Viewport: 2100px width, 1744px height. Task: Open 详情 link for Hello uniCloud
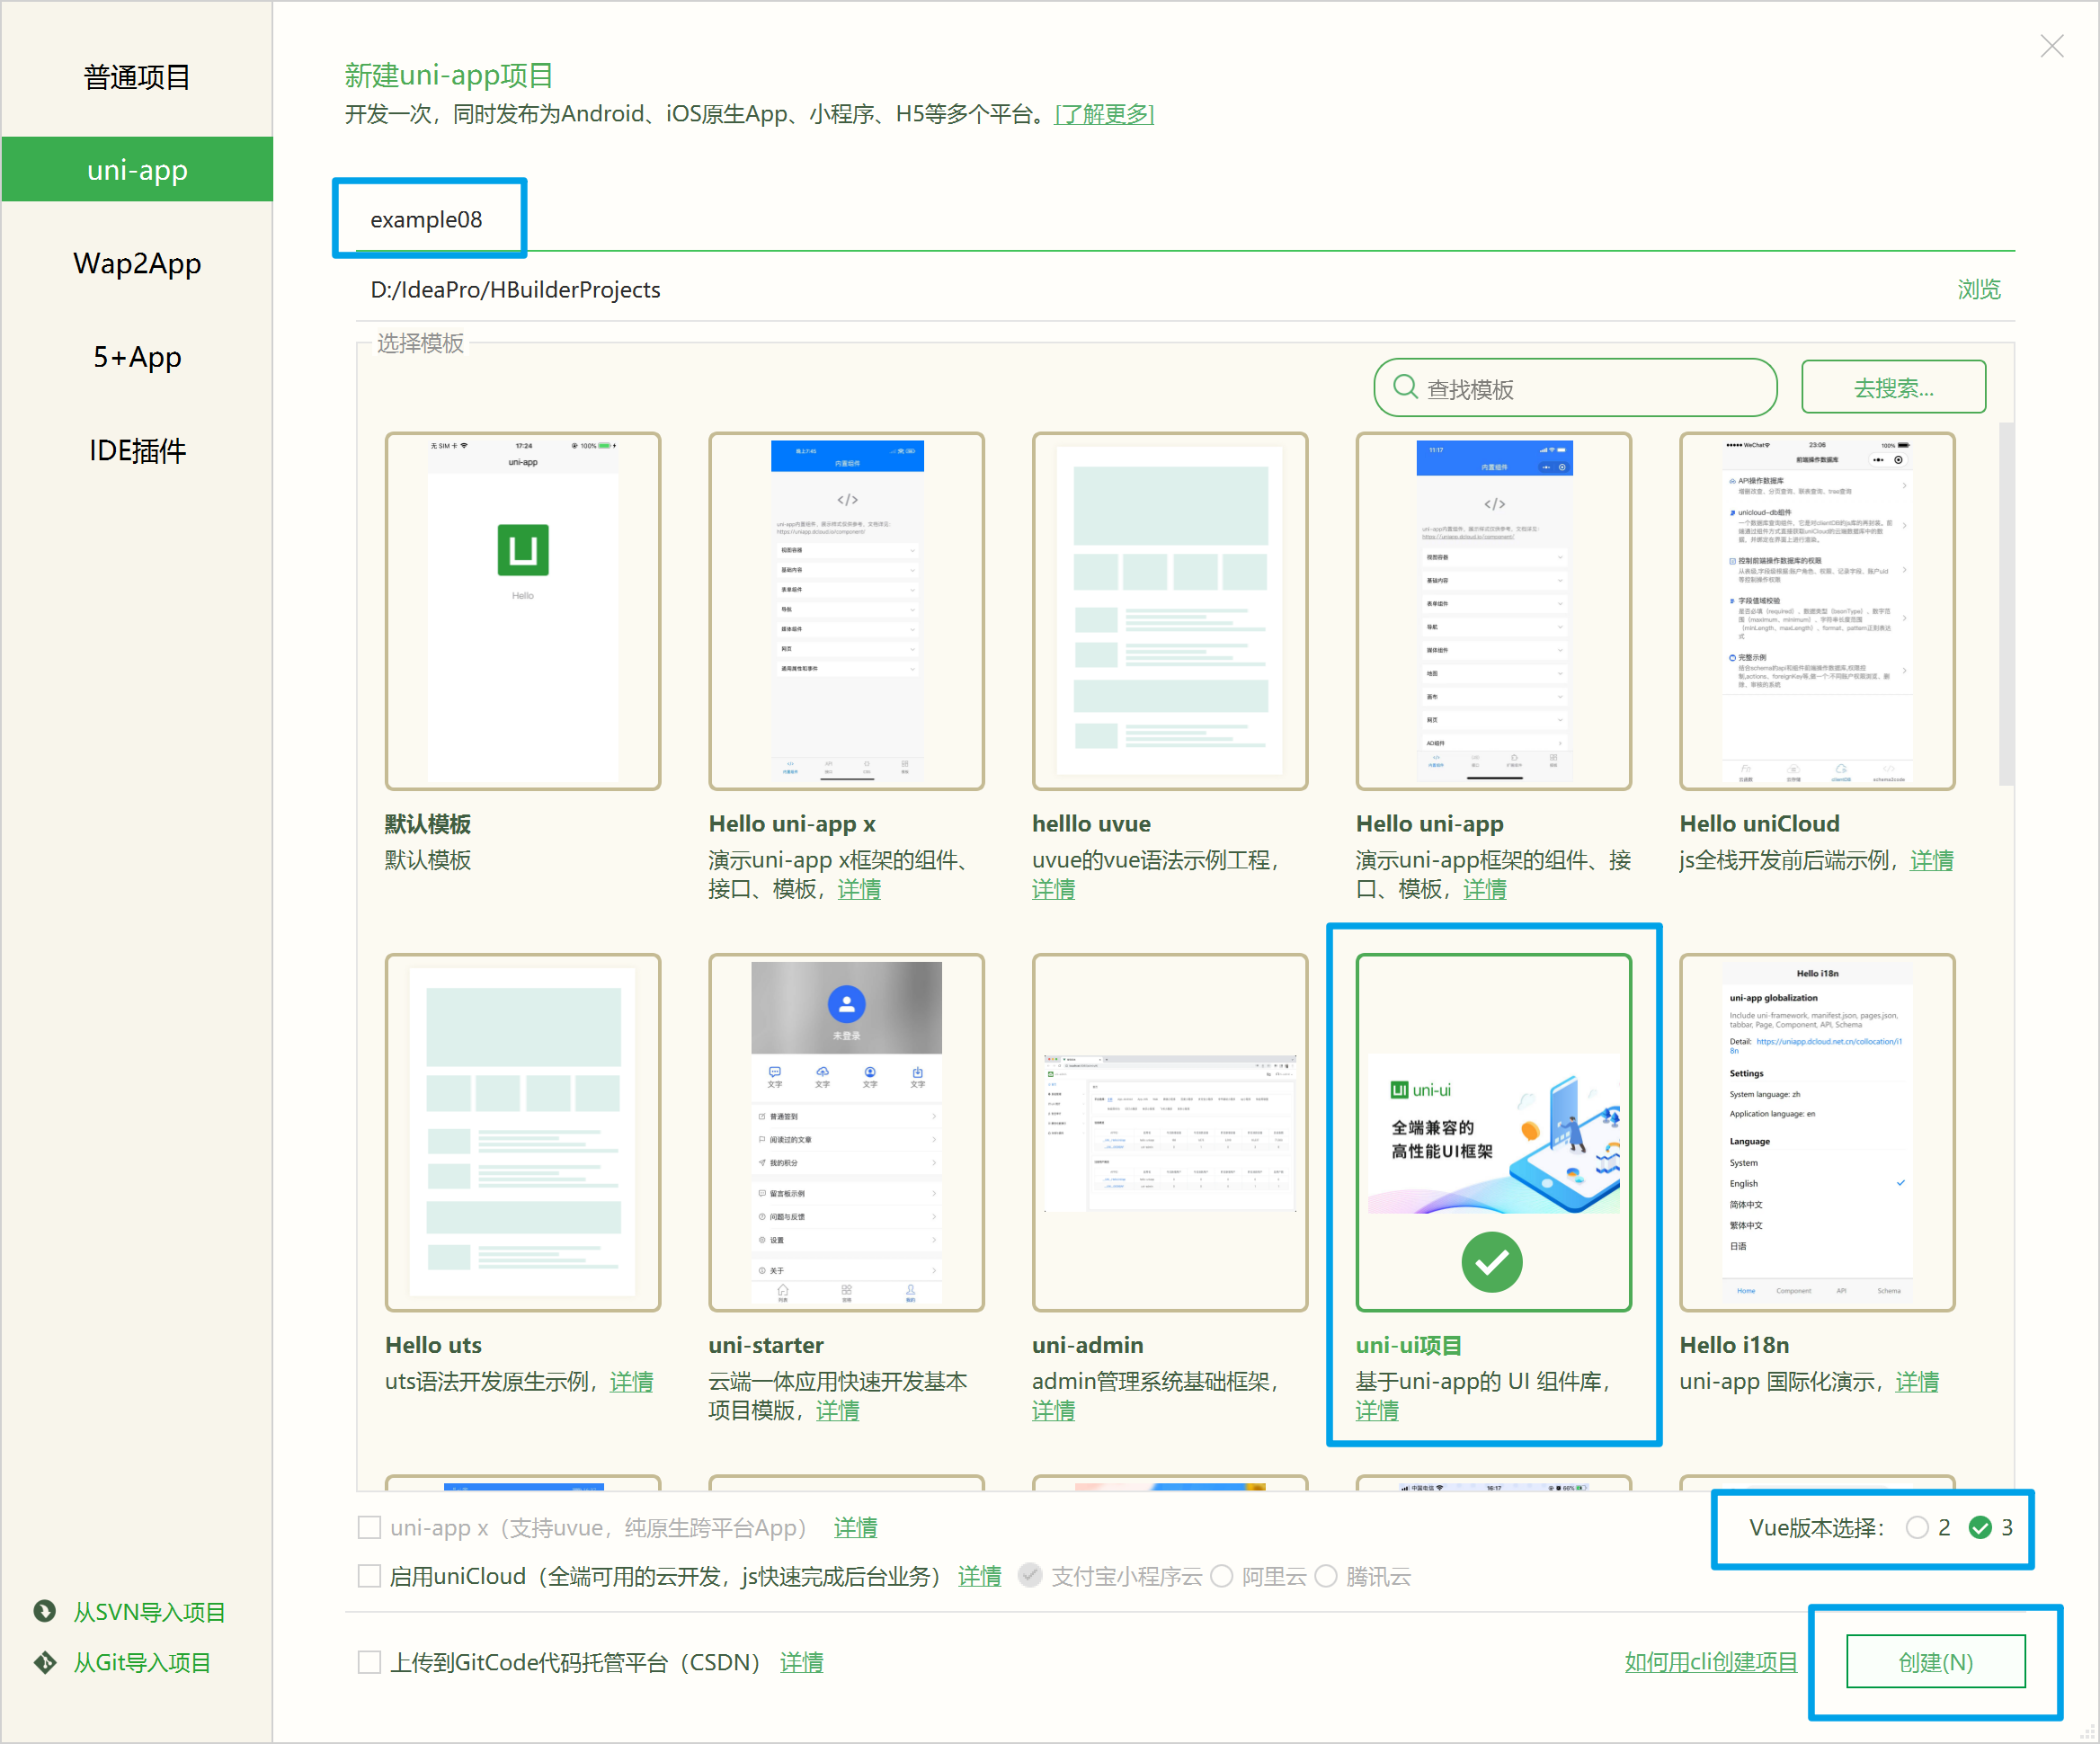point(1931,860)
